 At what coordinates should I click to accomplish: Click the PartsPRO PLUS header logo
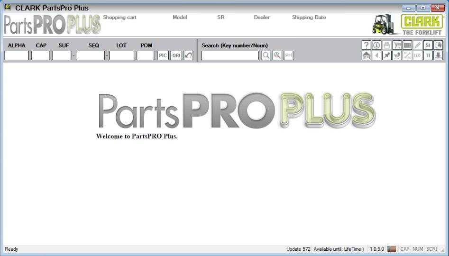point(53,25)
